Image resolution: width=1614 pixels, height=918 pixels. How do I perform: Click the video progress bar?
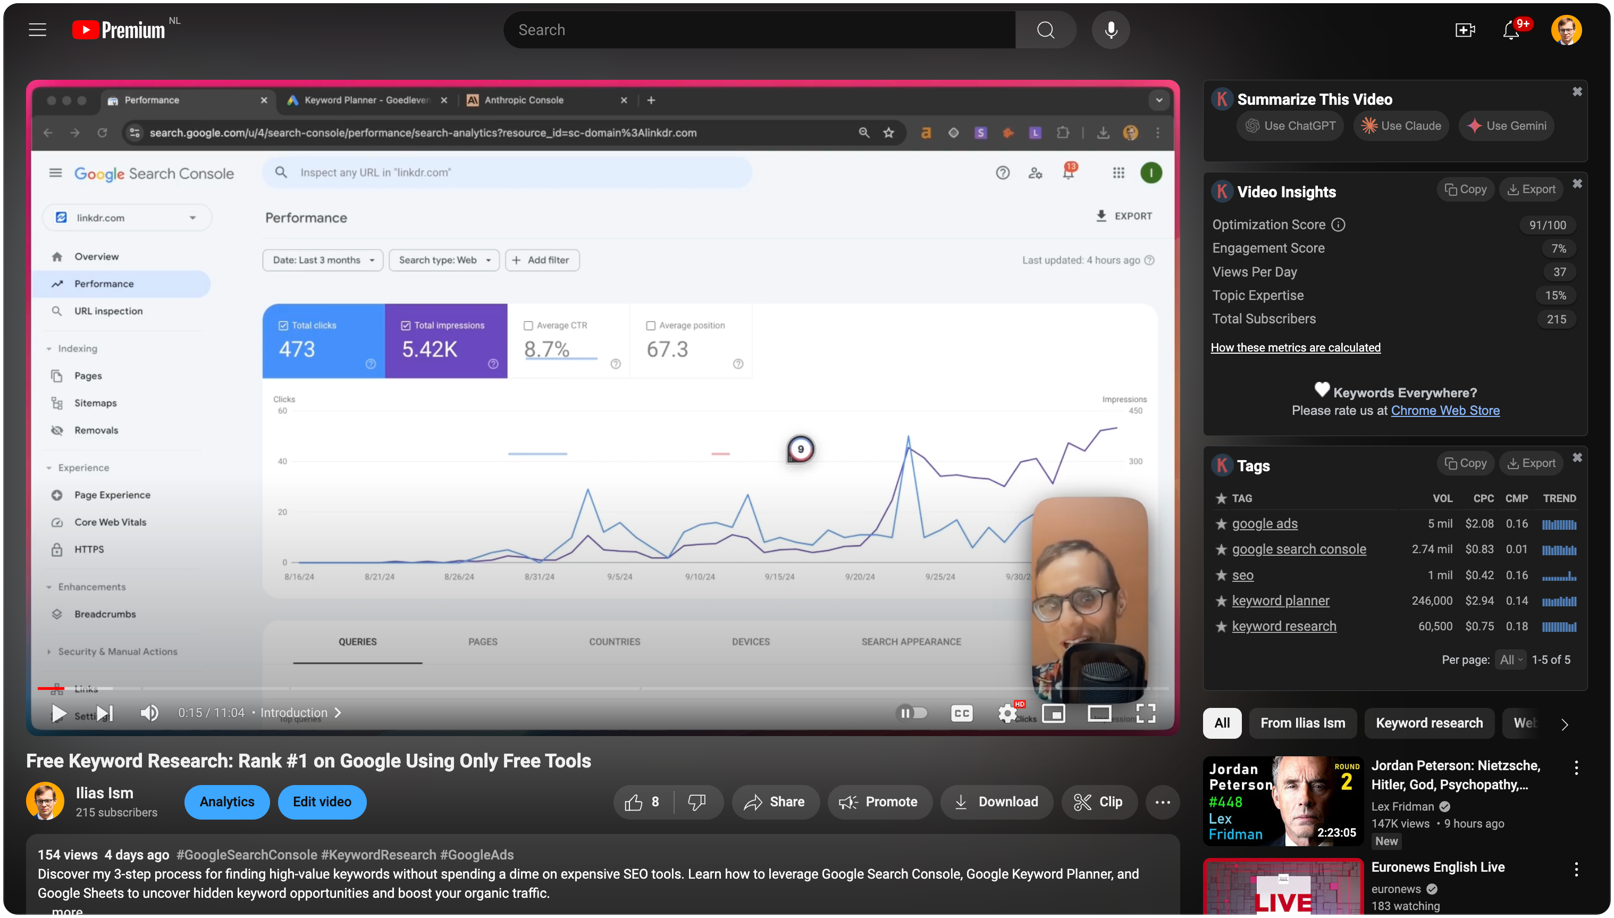[x=567, y=688]
